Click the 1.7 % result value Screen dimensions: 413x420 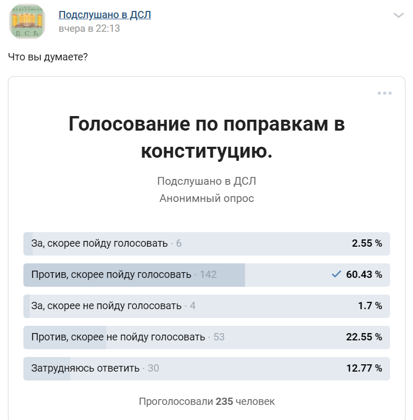[x=370, y=306]
